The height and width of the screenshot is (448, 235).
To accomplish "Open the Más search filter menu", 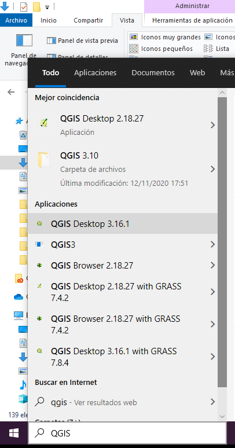I will click(x=227, y=73).
